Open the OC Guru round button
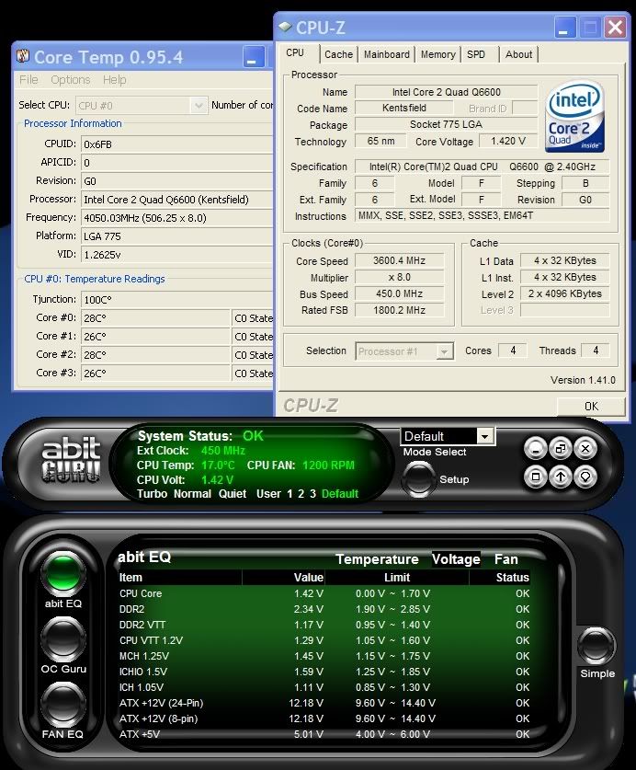The height and width of the screenshot is (770, 636). pos(63,639)
